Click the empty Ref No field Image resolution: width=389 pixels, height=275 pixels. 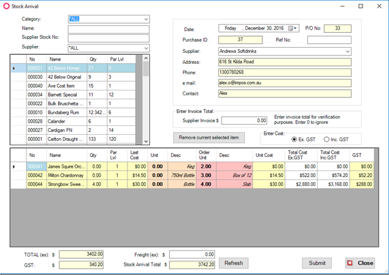click(329, 40)
